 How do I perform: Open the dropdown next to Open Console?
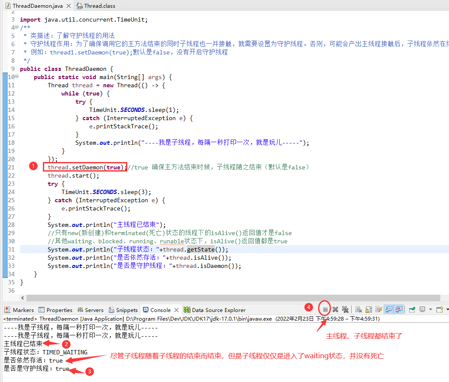pyautogui.click(x=447, y=309)
